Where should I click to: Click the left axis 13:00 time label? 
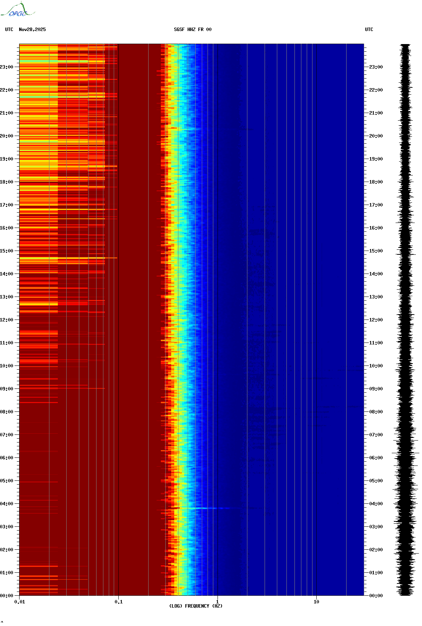(x=7, y=297)
